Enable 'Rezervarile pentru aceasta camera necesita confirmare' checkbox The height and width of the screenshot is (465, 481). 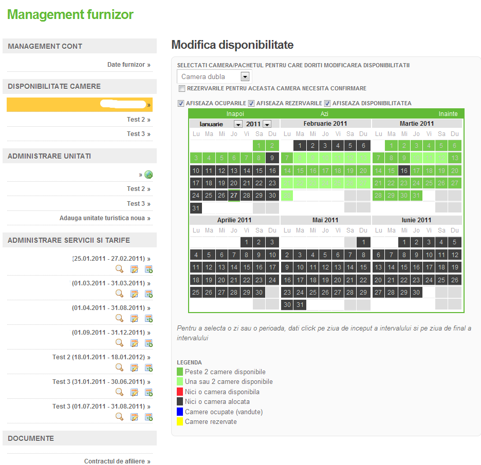tap(181, 89)
